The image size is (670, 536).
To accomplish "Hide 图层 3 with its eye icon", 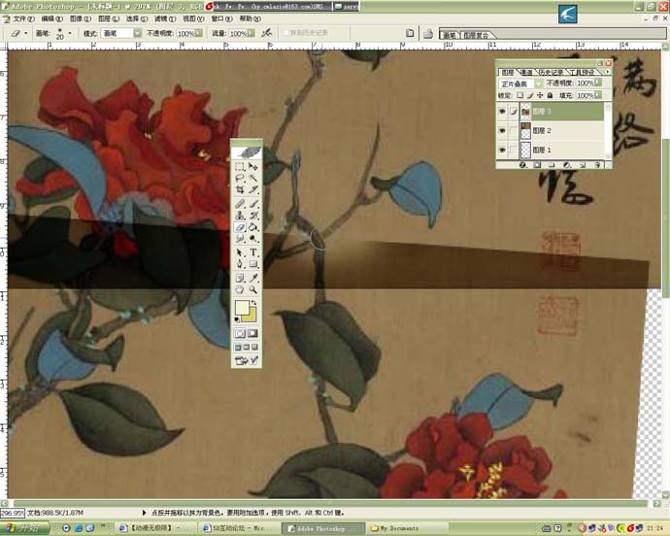I will pos(503,112).
